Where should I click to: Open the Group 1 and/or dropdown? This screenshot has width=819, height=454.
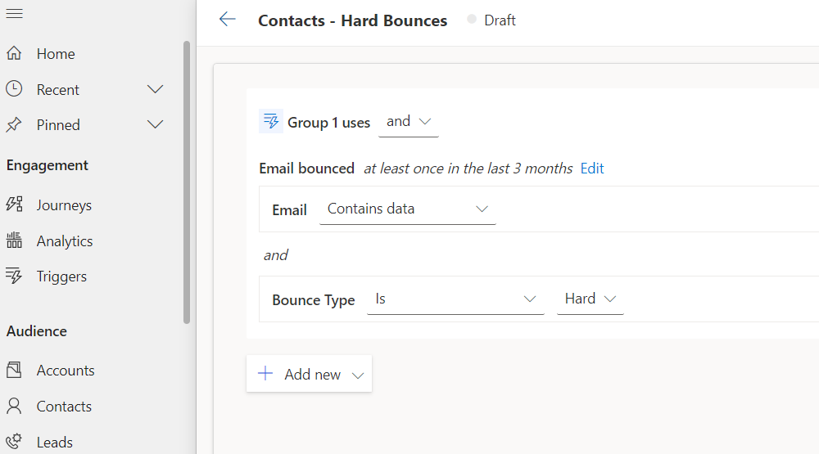[408, 122]
